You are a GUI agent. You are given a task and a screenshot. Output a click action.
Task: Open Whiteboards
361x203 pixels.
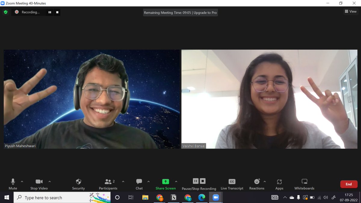point(304,184)
